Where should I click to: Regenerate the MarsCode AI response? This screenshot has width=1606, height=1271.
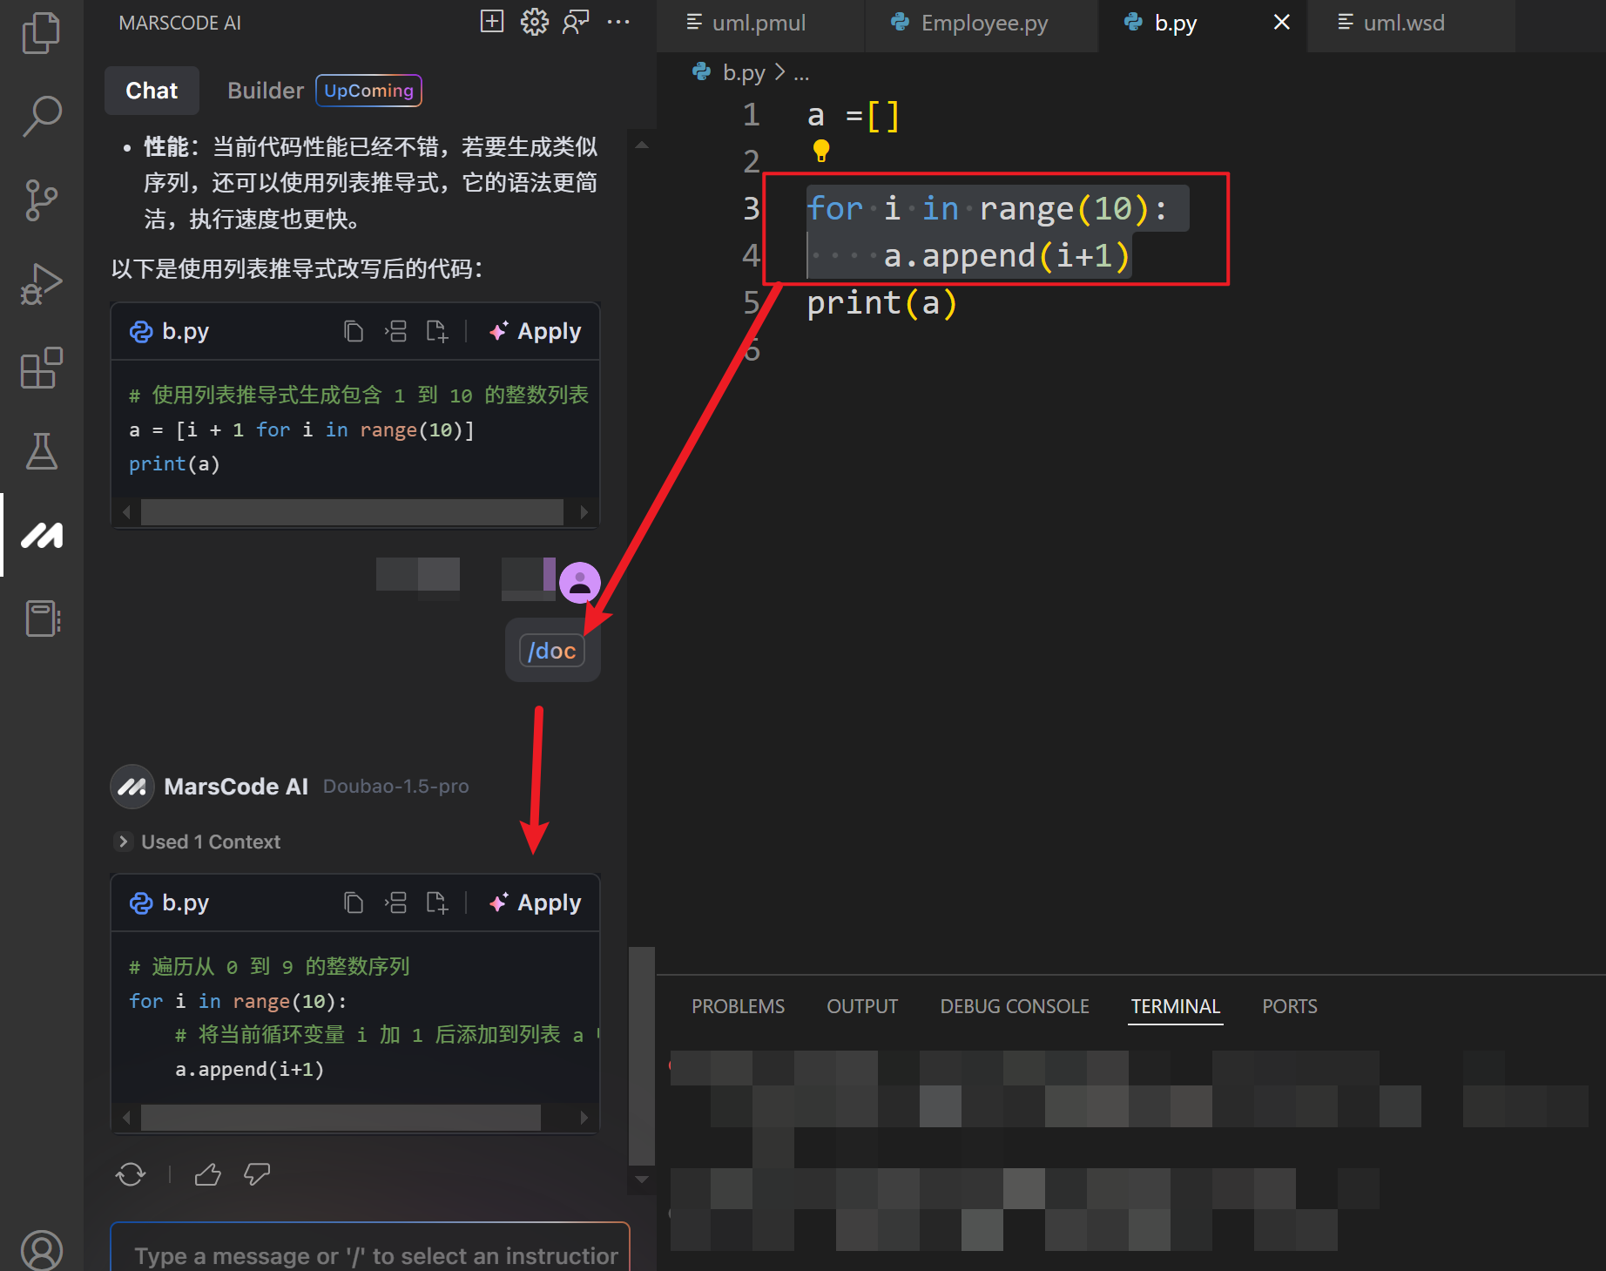tap(131, 1174)
